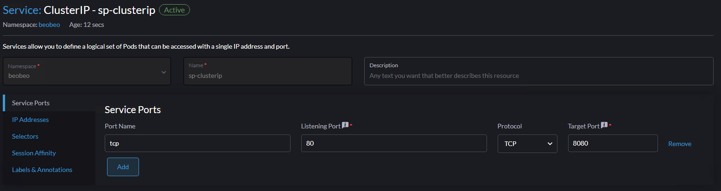Image resolution: width=721 pixels, height=191 pixels.
Task: Click the Listening Port info icon
Action: coord(345,126)
